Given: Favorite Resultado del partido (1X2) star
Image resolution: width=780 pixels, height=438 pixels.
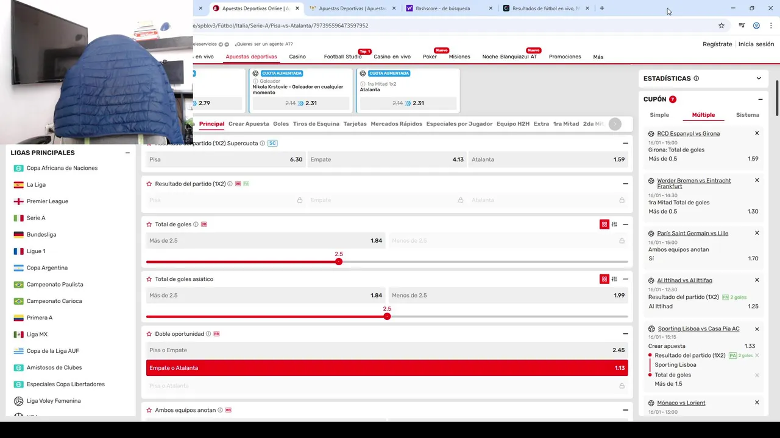Looking at the screenshot, I should pyautogui.click(x=149, y=184).
